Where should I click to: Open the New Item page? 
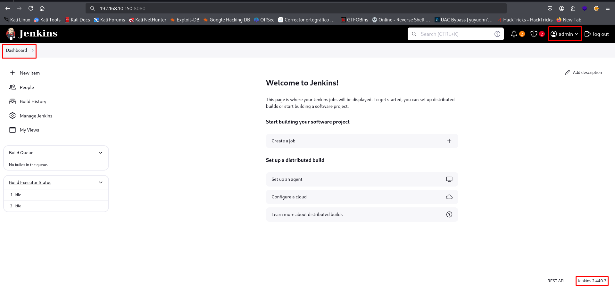tap(30, 73)
